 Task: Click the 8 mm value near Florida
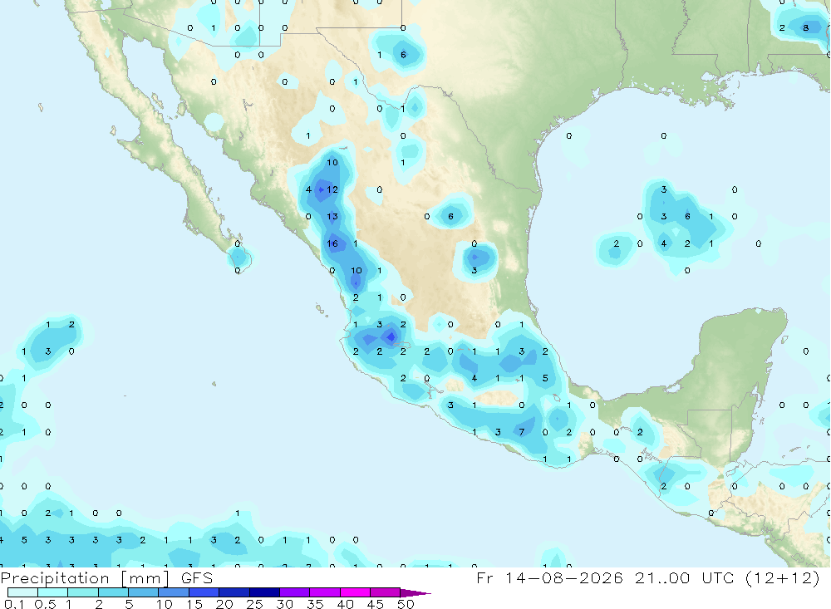tap(806, 27)
